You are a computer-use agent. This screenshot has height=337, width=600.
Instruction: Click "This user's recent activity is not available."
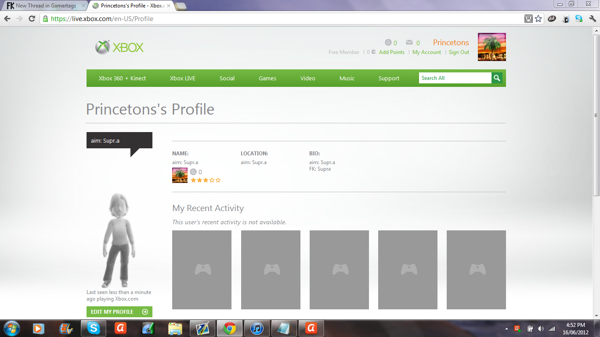tap(229, 222)
